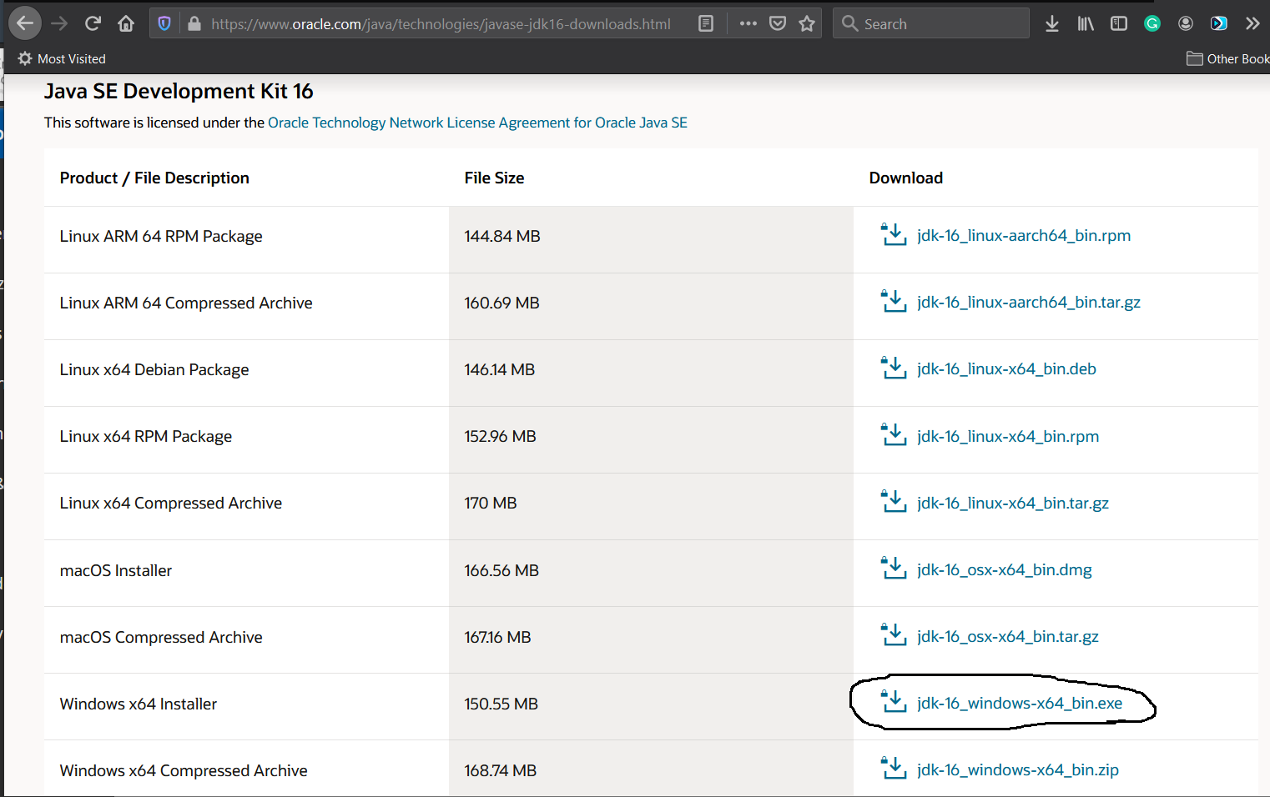Download jdk-16_windows-x64_bin.zip archive
This screenshot has width=1270, height=797.
tap(1018, 769)
